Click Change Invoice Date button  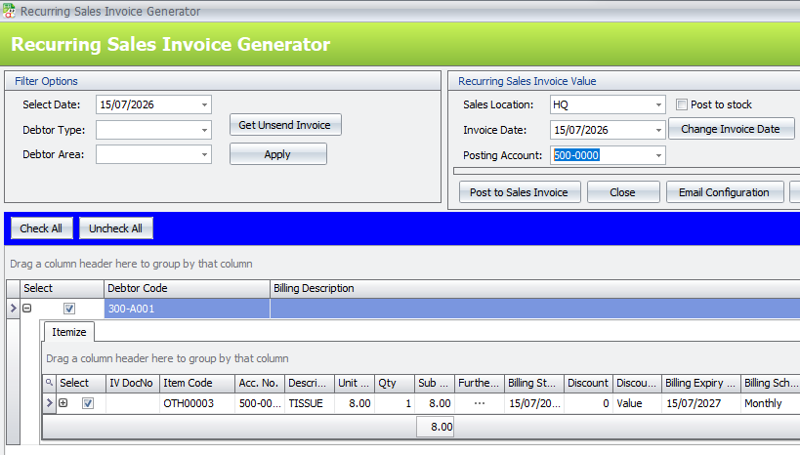coord(731,129)
